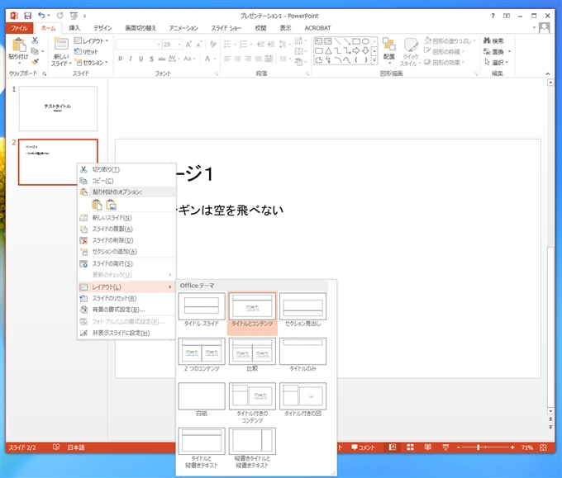Viewport: 562px width, 478px height.
Task: Toggle text Shadow button
Action: coord(151,59)
